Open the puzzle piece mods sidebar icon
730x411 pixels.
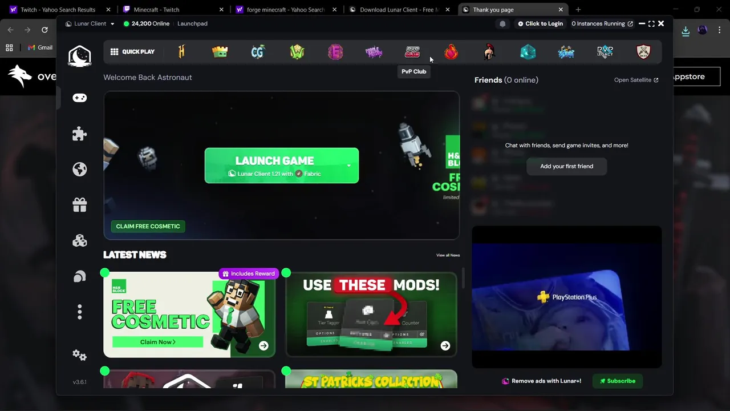tap(80, 134)
